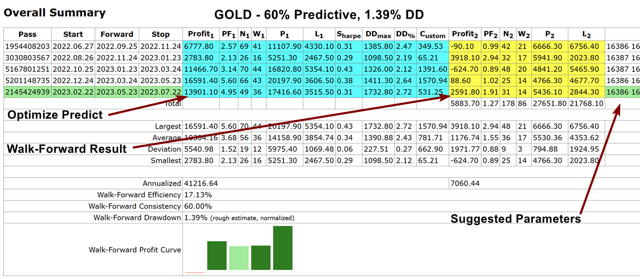Click the Largest row label
This screenshot has height=279, width=640.
pyautogui.click(x=167, y=126)
